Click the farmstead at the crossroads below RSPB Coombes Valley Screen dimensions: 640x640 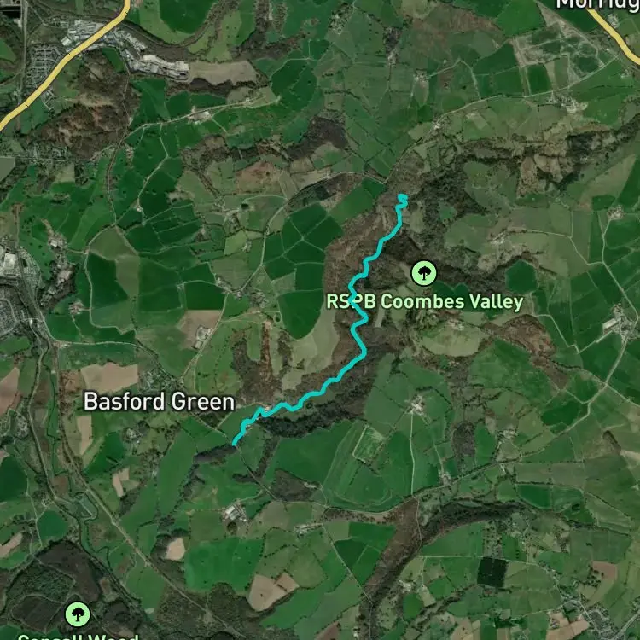tap(416, 405)
